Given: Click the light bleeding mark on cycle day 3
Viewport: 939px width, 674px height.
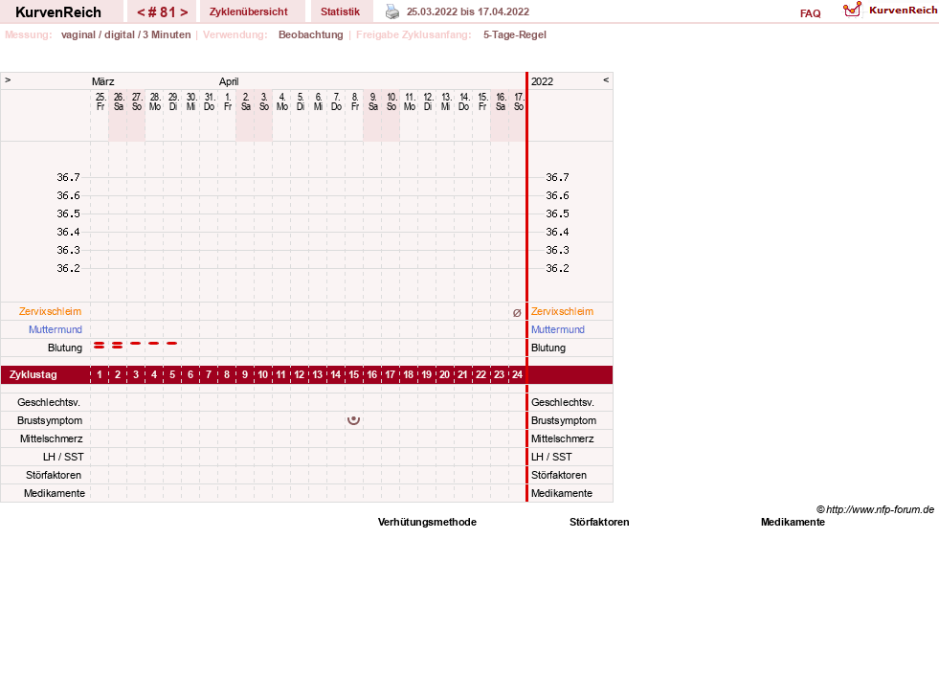Looking at the screenshot, I should pos(136,344).
